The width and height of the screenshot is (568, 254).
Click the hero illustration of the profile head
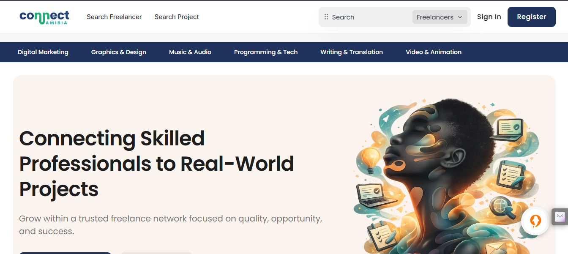tap(446, 176)
